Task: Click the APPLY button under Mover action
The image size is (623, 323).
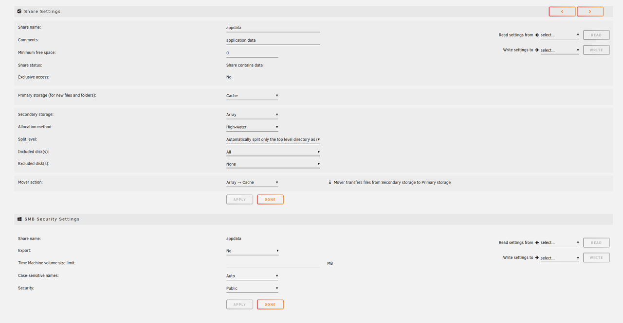Action: tap(239, 200)
